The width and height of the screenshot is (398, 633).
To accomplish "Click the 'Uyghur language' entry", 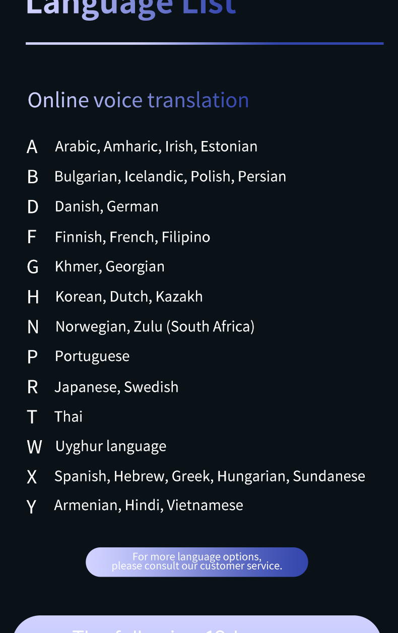I will pyautogui.click(x=111, y=446).
